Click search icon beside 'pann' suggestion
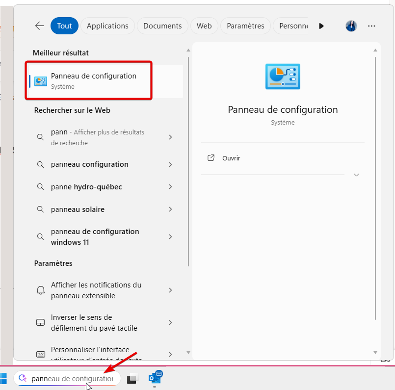The image size is (395, 390). coord(40,137)
